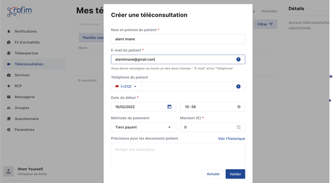Click the Paramètres gear icon
The width and height of the screenshot is (336, 183).
click(x=9, y=130)
